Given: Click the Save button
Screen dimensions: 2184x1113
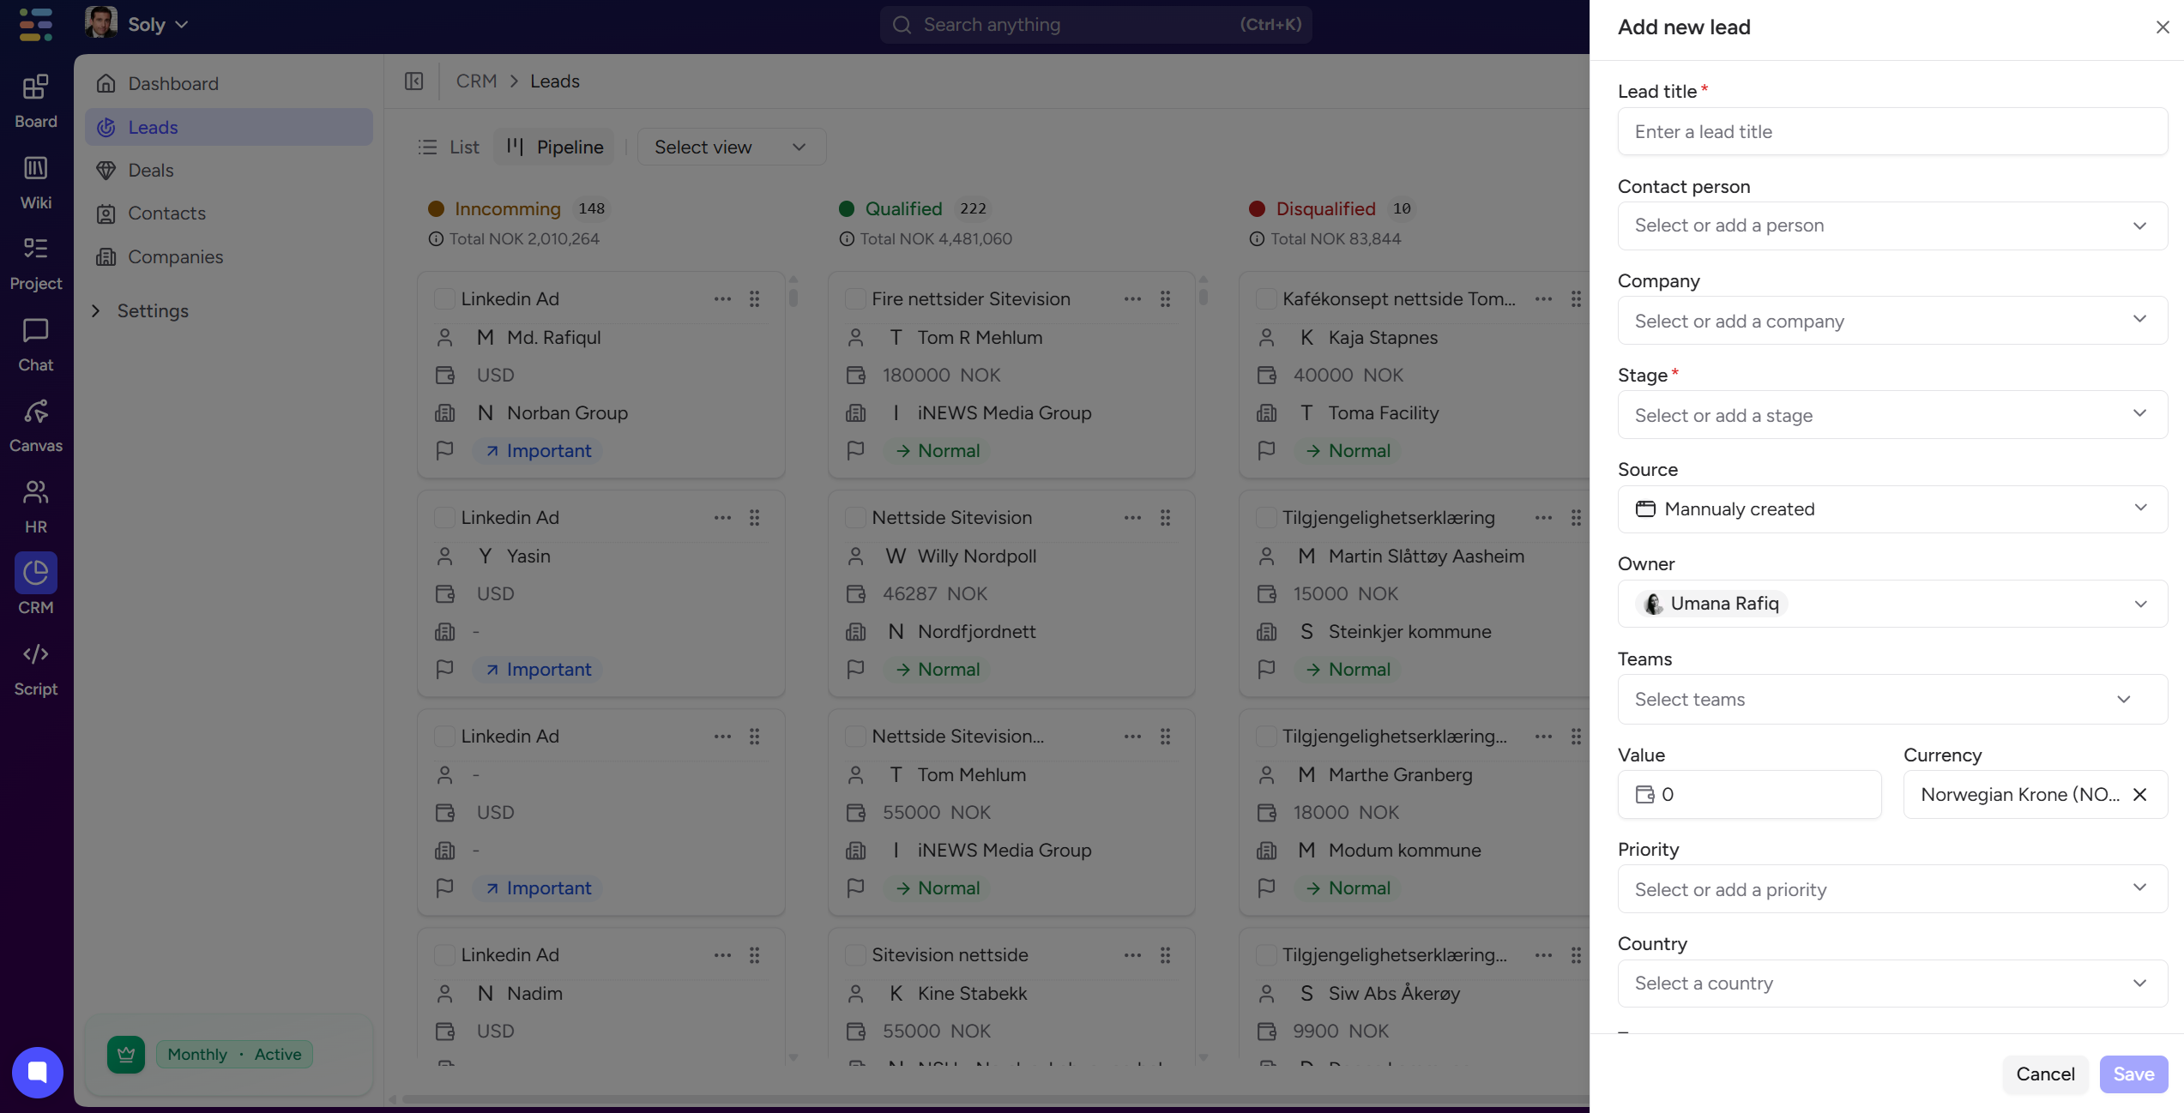Looking at the screenshot, I should [x=2133, y=1074].
